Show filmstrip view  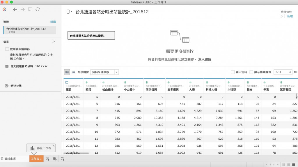289,165
